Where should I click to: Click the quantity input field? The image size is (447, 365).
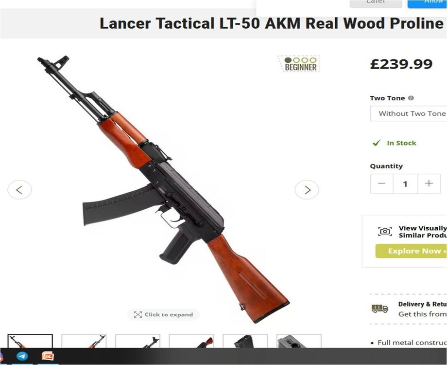405,183
